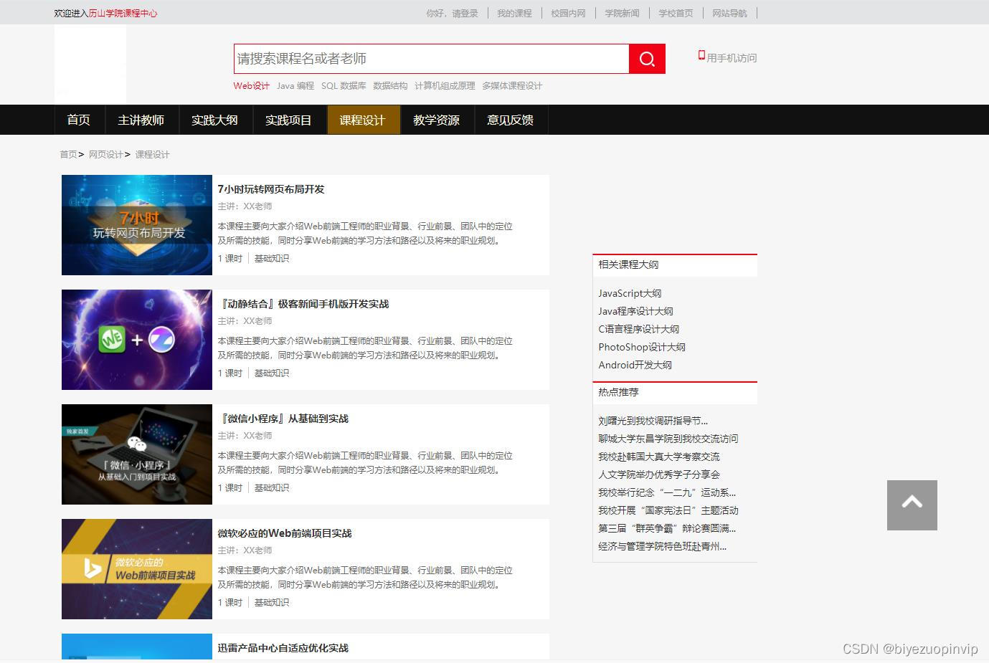Open the 首页 navigation menu item
The width and height of the screenshot is (989, 663).
pos(79,120)
